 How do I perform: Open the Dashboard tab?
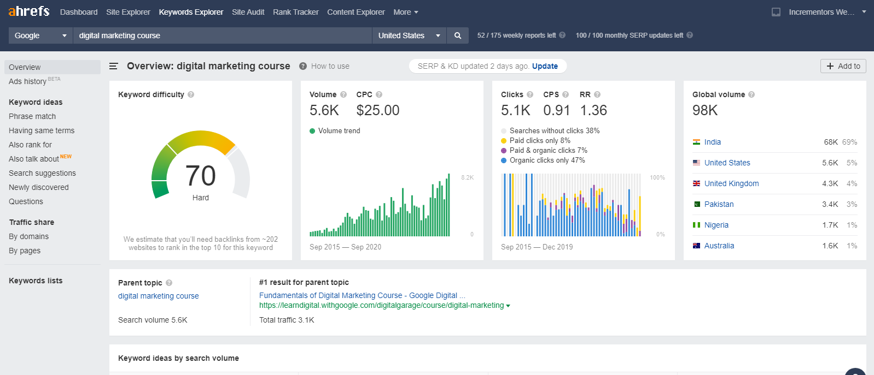79,12
